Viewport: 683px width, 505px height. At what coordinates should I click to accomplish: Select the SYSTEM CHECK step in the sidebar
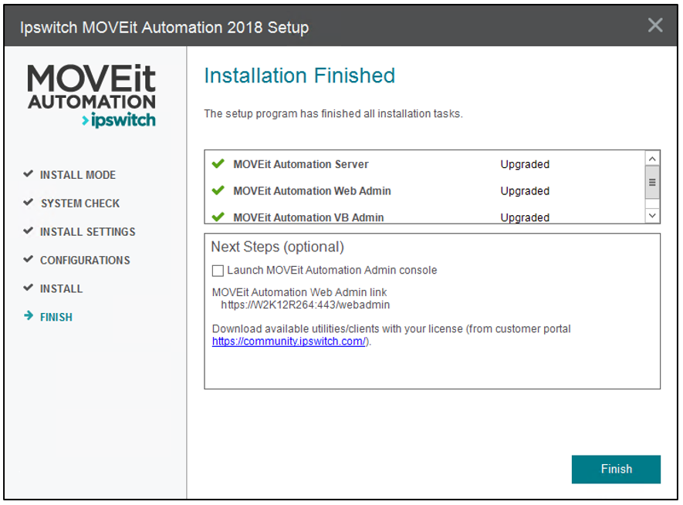pos(79,203)
